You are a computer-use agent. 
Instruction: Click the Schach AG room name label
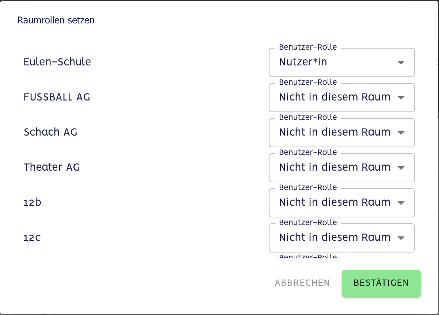[x=50, y=132]
